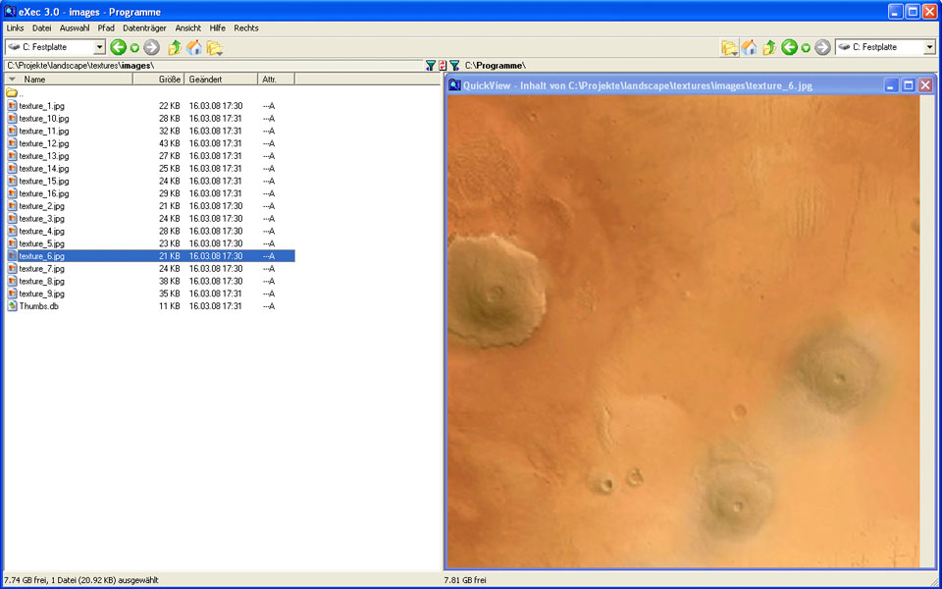Click the right pane home icon

point(750,47)
